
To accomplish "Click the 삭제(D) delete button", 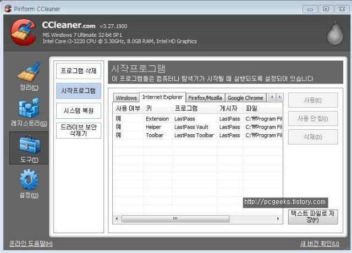I will pyautogui.click(x=313, y=137).
